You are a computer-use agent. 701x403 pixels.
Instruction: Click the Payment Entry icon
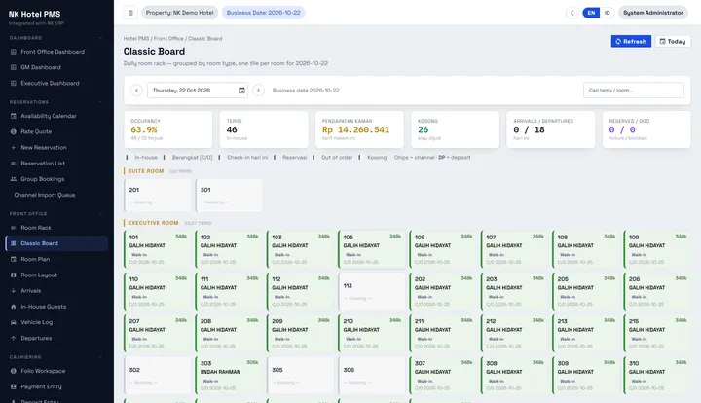[x=14, y=386]
